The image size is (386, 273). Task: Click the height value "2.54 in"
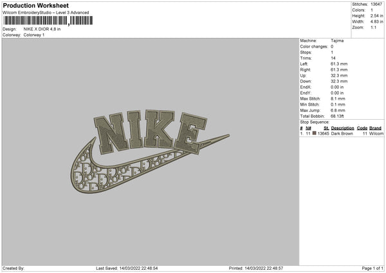(x=377, y=15)
